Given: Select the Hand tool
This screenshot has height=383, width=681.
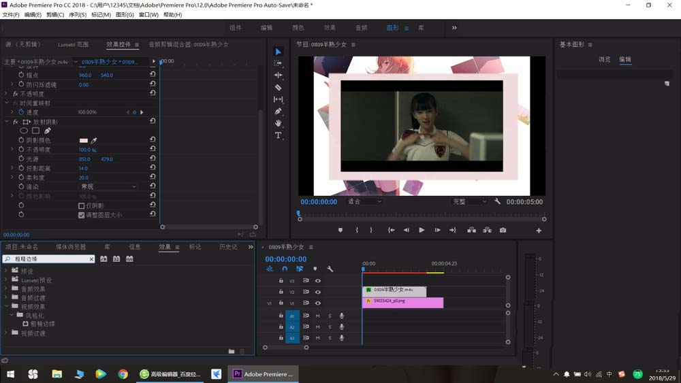Looking at the screenshot, I should (278, 123).
